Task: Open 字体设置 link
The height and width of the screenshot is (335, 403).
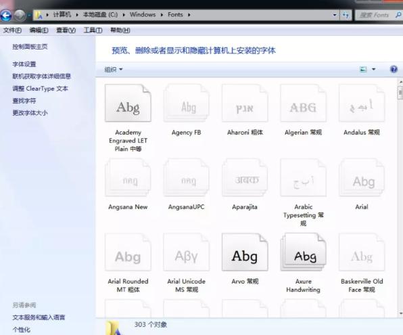Action: click(x=24, y=64)
